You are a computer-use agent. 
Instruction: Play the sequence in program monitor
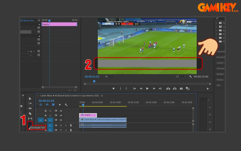click(x=147, y=88)
